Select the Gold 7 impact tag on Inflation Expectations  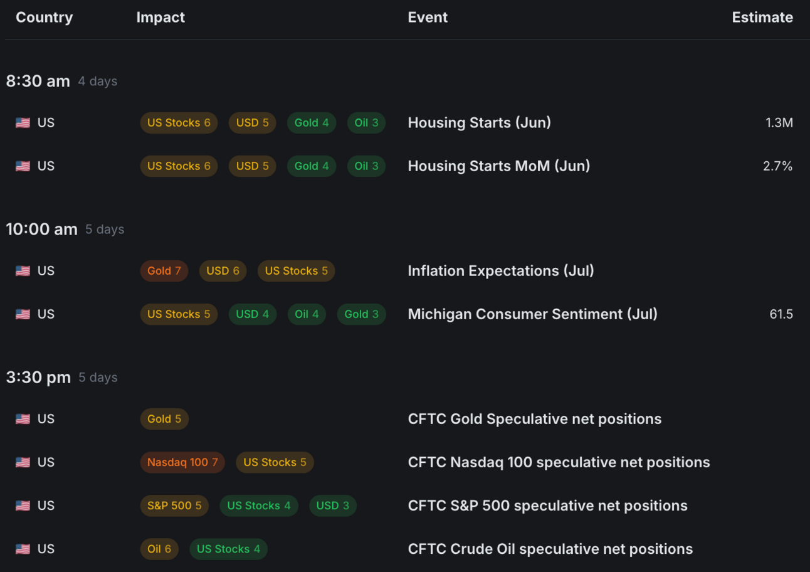[164, 271]
